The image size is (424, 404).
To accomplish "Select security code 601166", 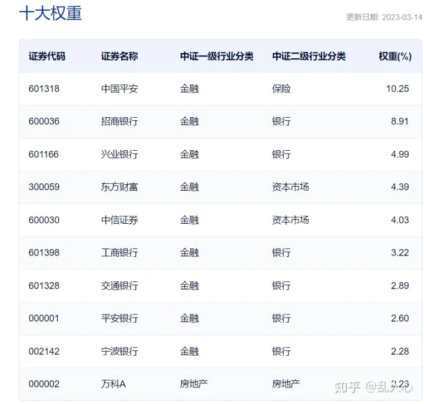I will (44, 154).
